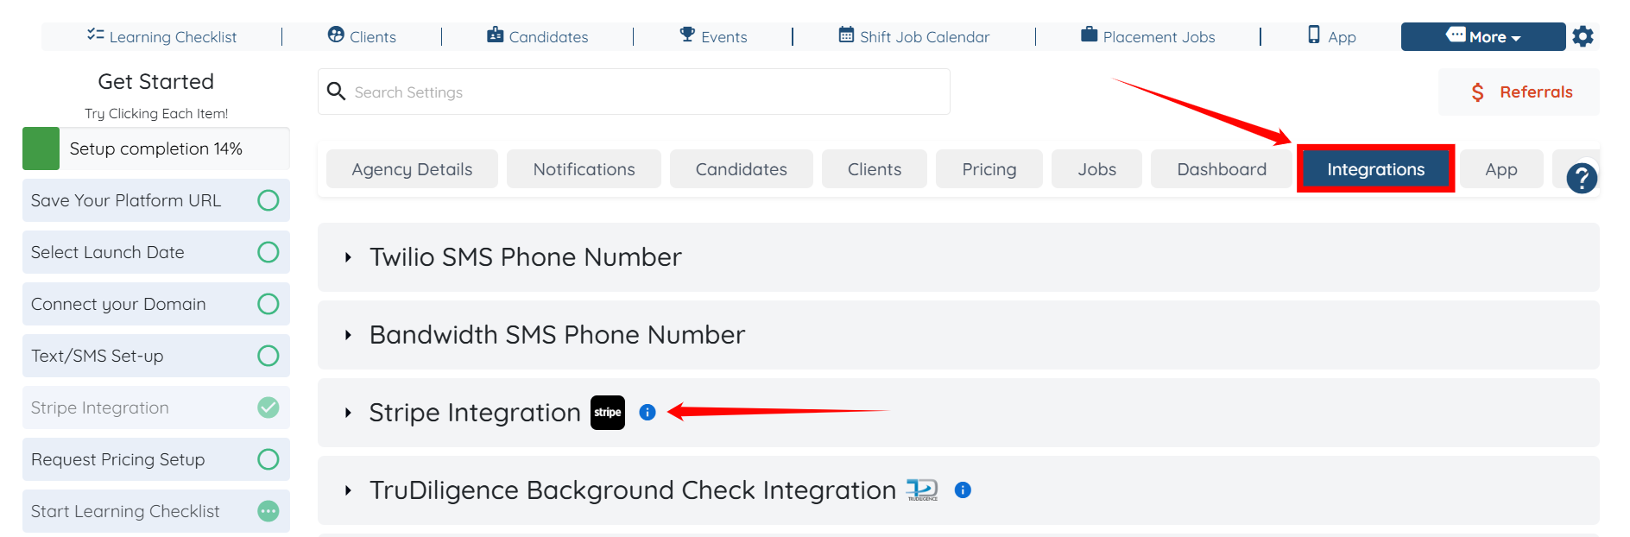Click the Stripe logo icon

click(x=607, y=413)
